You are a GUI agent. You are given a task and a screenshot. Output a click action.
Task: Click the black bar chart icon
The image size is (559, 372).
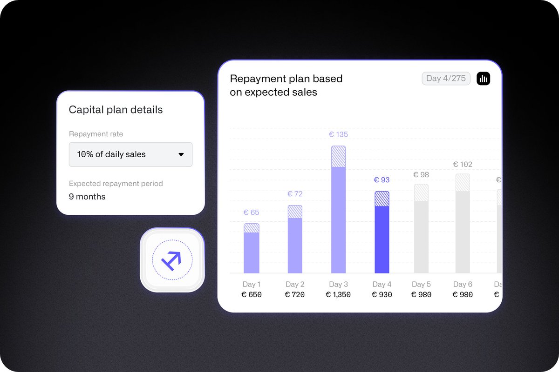[484, 79]
